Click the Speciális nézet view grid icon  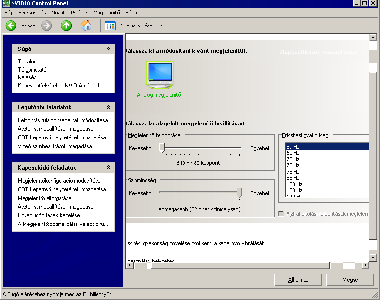[110, 25]
